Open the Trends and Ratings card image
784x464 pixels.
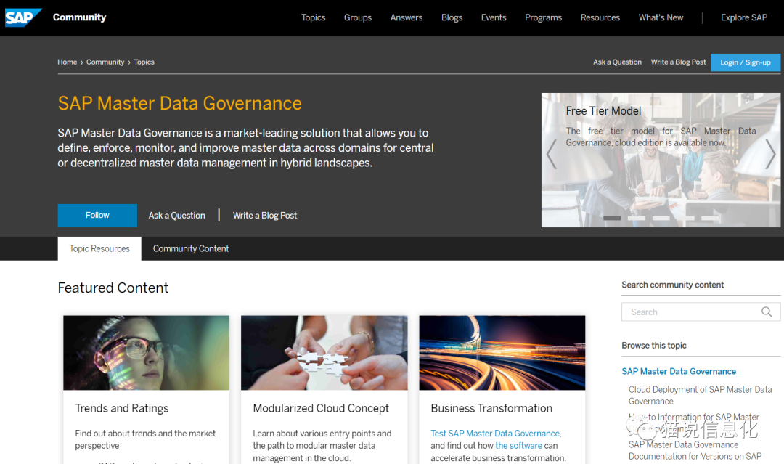tap(147, 353)
